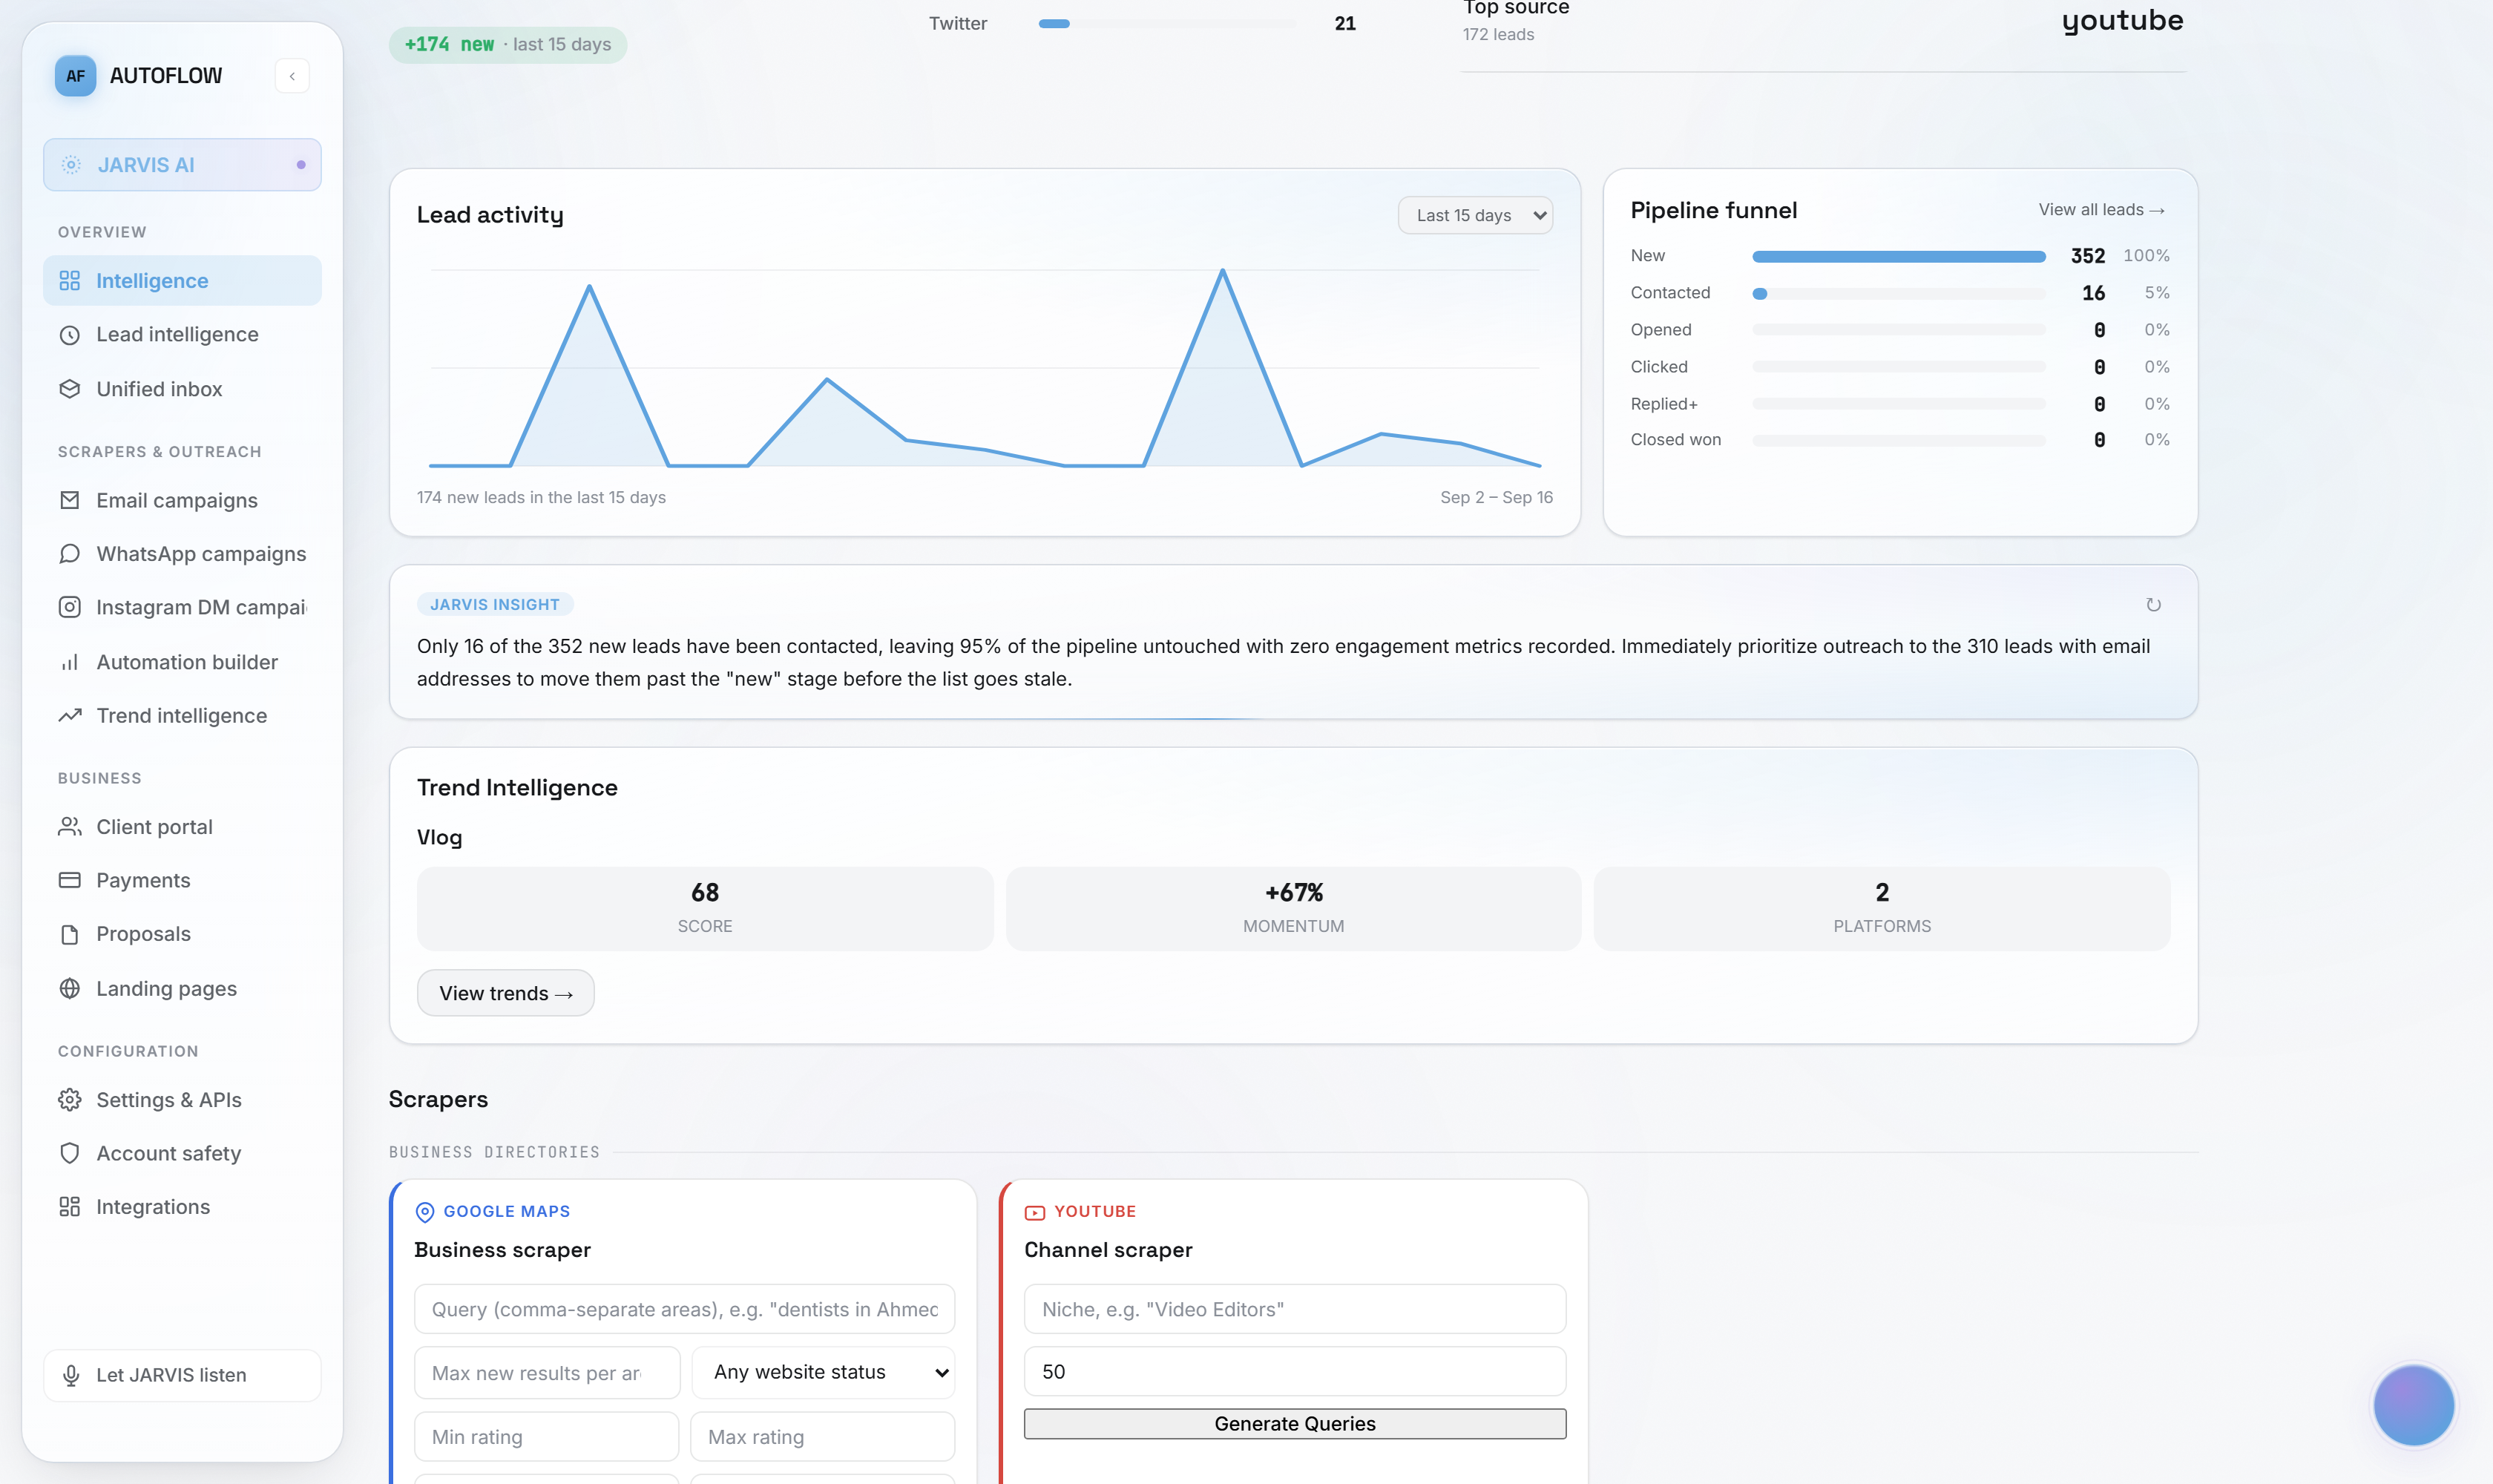Go to Lead intelligence page

[182, 335]
